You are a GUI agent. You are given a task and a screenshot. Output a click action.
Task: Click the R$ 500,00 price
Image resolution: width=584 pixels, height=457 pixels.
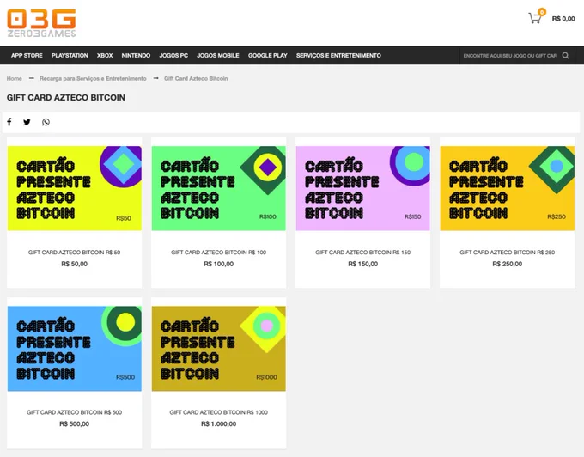pos(75,423)
